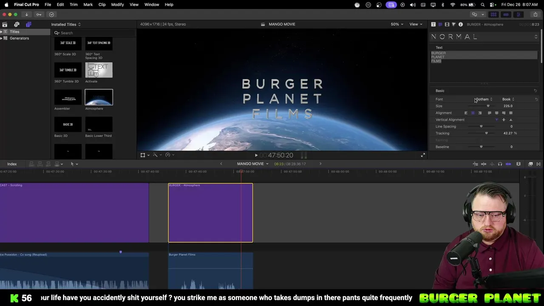Go forward in timeline history
This screenshot has height=306, width=544.
tap(320, 164)
